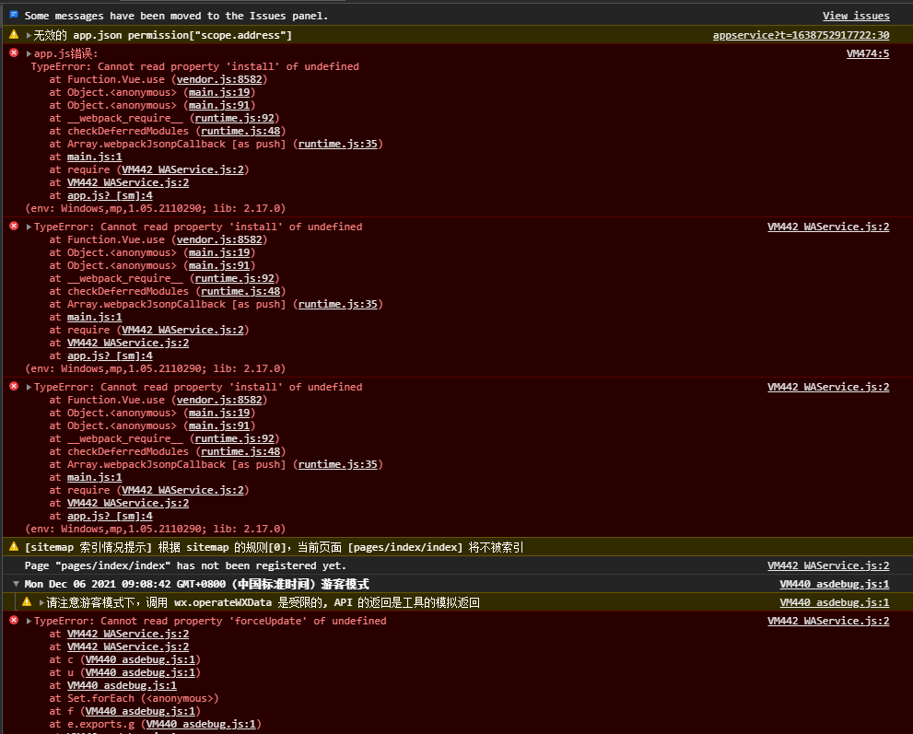Viewport: 913px width, 734px height.
Task: Click the error icon of the 'forceUpdate' TypeError
Action: (x=14, y=620)
